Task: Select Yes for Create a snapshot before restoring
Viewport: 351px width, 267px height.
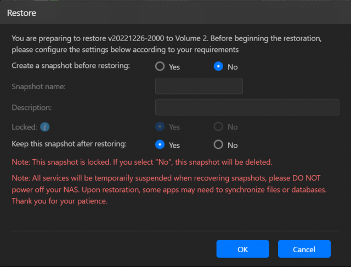Action: point(160,67)
